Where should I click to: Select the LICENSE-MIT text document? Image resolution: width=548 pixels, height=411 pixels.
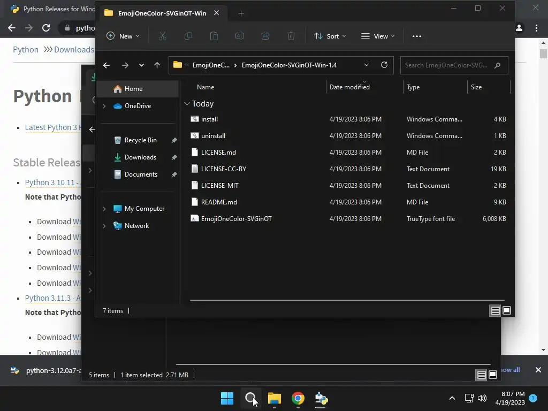[x=347, y=186]
